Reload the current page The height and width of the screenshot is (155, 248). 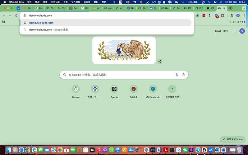point(16,15)
